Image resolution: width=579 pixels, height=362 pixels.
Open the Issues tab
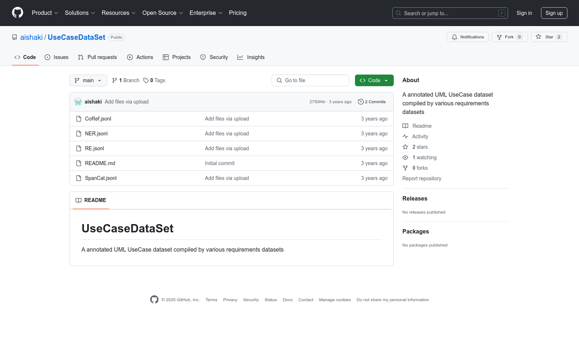(56, 57)
